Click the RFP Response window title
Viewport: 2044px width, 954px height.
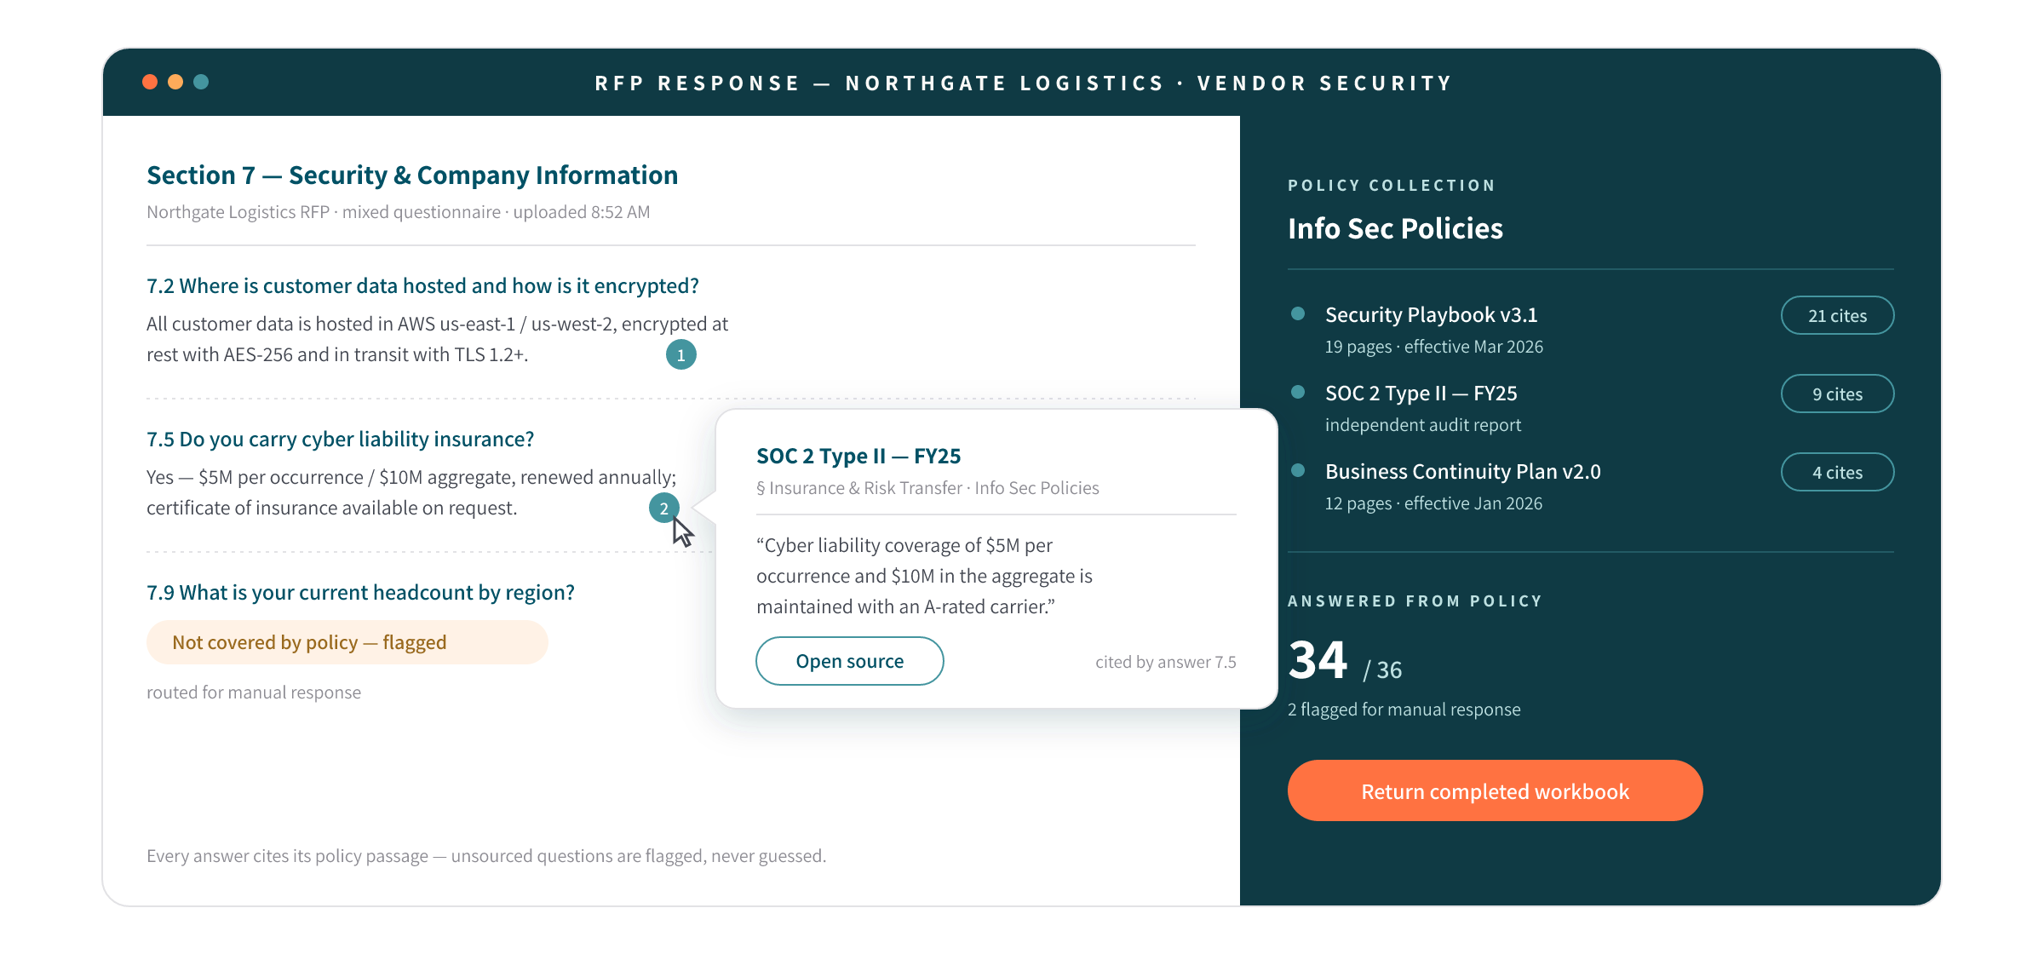(x=1024, y=83)
